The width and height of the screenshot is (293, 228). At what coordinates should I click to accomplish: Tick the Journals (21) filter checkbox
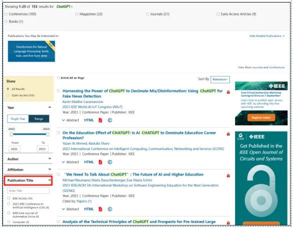point(147,14)
